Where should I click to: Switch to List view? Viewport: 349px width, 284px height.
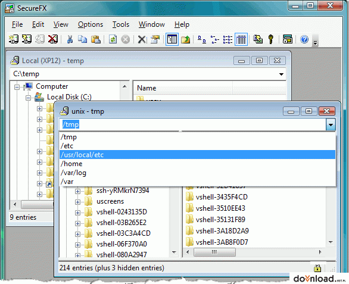(228, 39)
